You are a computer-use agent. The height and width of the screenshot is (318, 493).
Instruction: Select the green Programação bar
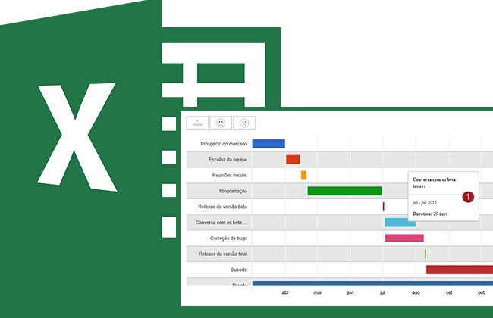pyautogui.click(x=345, y=191)
